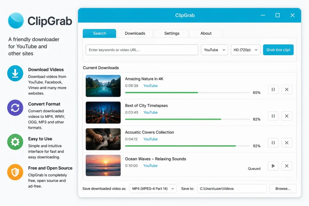Click the Current Downloads heading
Screen dimensions: 309x206
click(101, 68)
